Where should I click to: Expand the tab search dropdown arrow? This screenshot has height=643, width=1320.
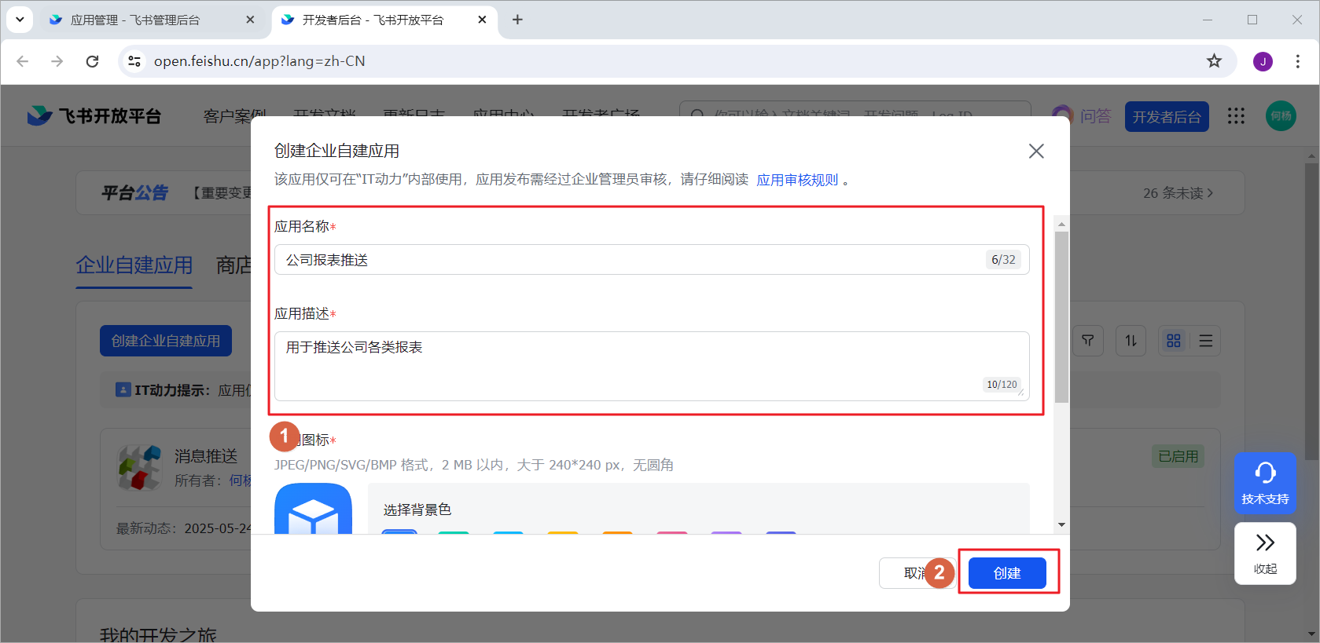(20, 20)
